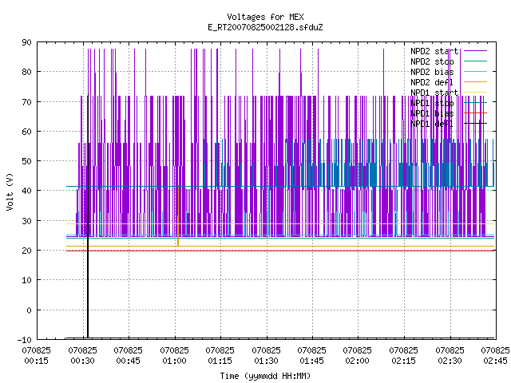Click the x-axis tick label 070825 01:00
Image resolution: width=511 pixels, height=383 pixels.
174,356
